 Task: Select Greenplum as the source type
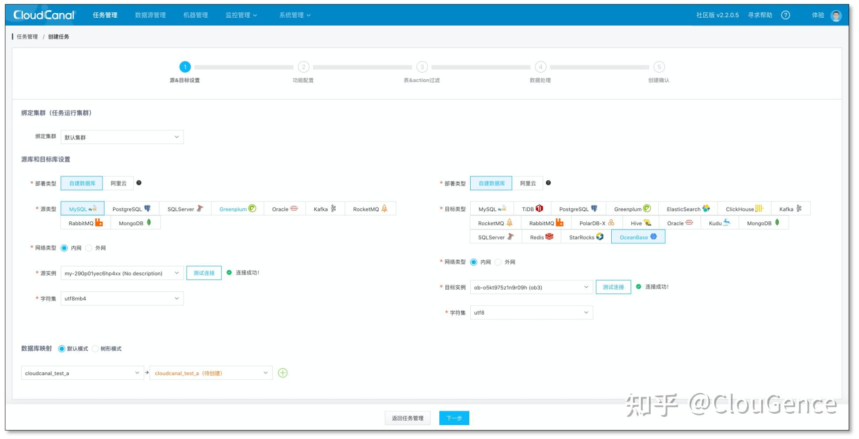(238, 209)
